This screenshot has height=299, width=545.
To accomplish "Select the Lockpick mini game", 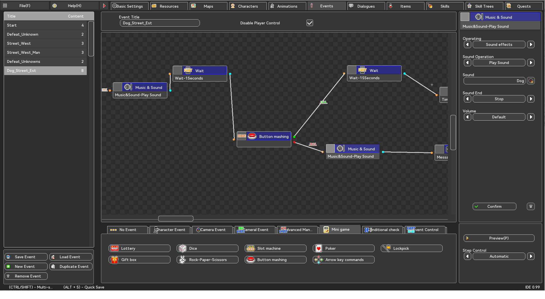I will (x=411, y=248).
